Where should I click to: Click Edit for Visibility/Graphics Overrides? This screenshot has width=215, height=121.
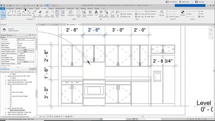click(x=26, y=49)
